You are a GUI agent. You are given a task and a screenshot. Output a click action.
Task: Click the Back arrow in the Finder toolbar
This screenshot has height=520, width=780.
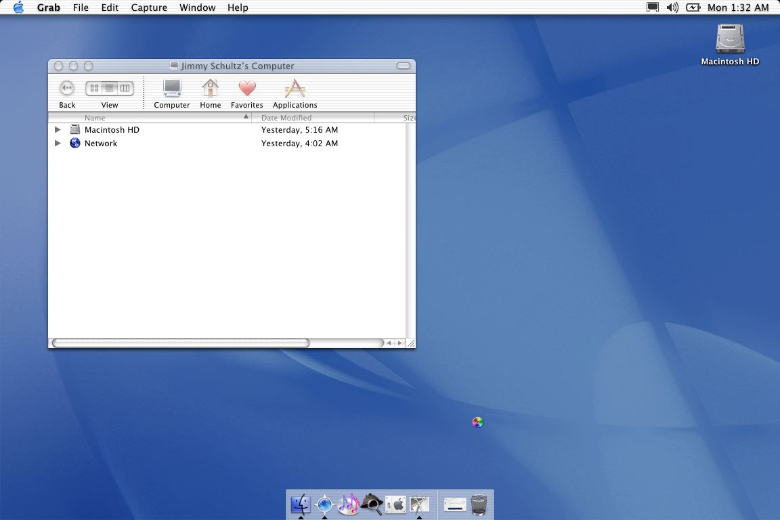coord(66,88)
